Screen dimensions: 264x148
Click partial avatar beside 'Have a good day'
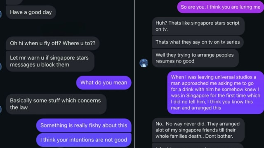pyautogui.click(x=1, y=14)
